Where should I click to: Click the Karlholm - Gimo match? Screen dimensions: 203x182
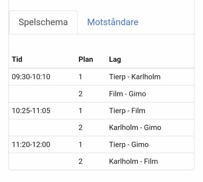point(135,127)
